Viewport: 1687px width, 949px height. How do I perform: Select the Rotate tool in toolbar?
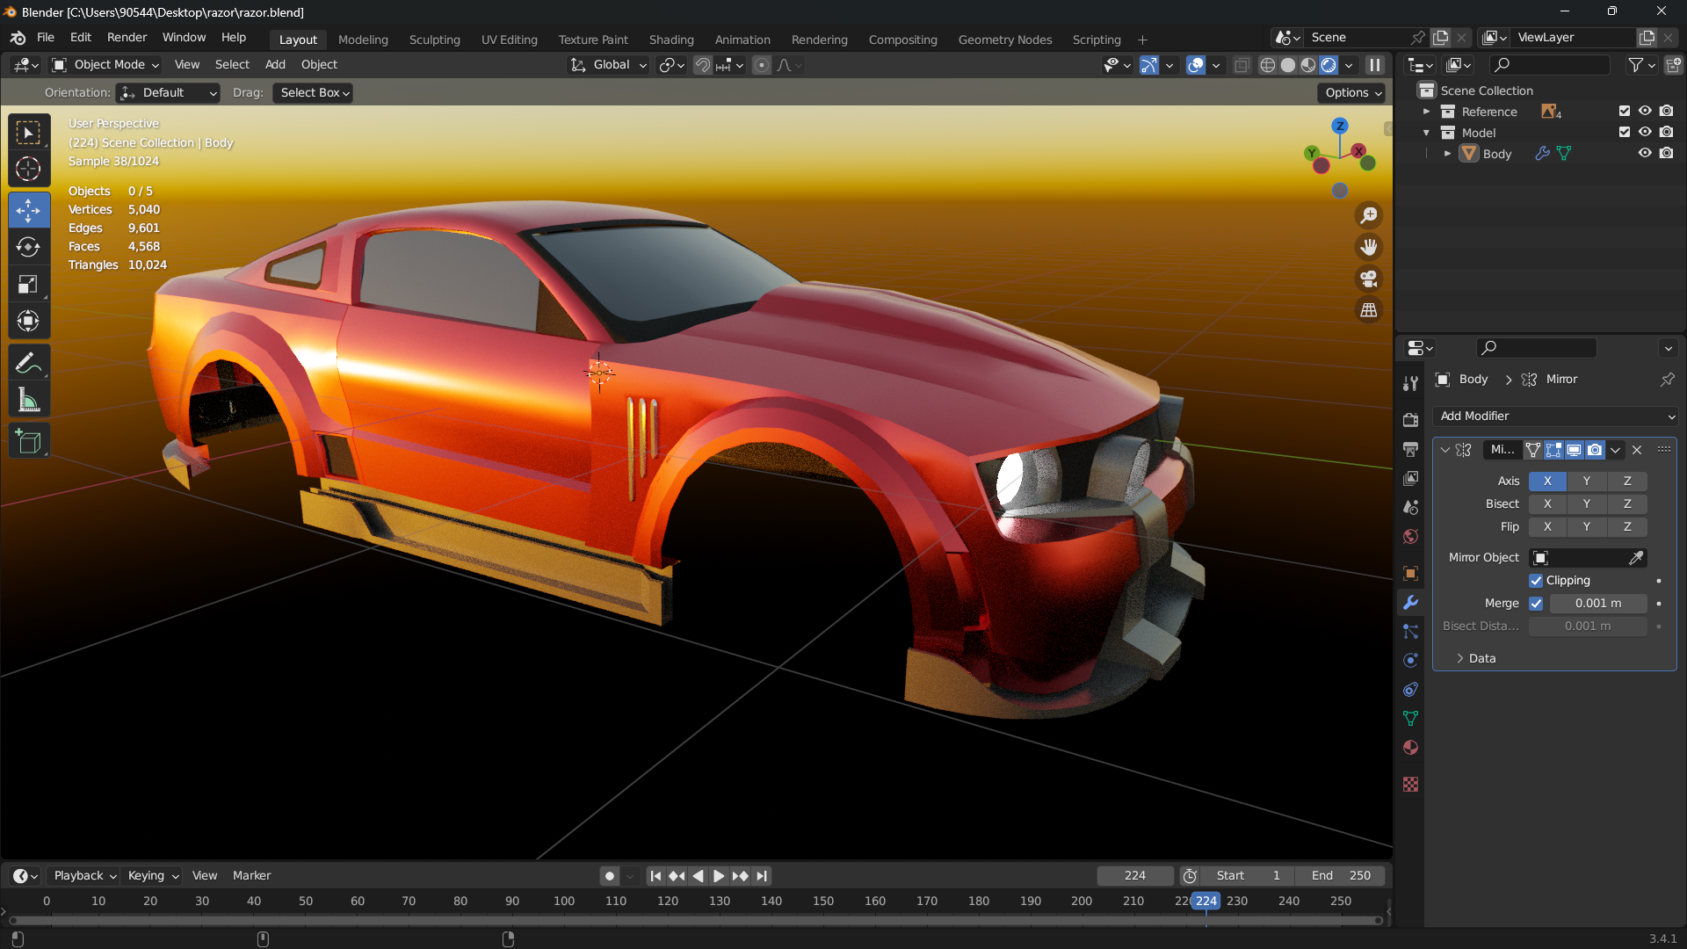click(x=28, y=248)
